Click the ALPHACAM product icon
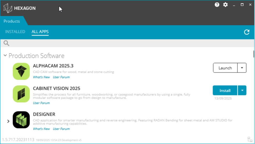The image size is (255, 144). click(21, 71)
